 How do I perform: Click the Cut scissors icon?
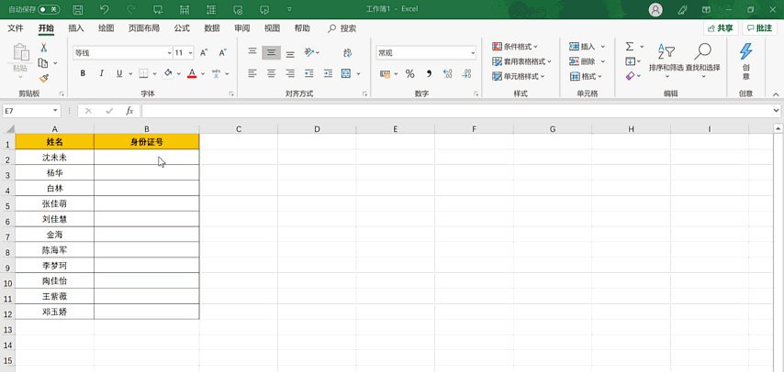pyautogui.click(x=43, y=48)
